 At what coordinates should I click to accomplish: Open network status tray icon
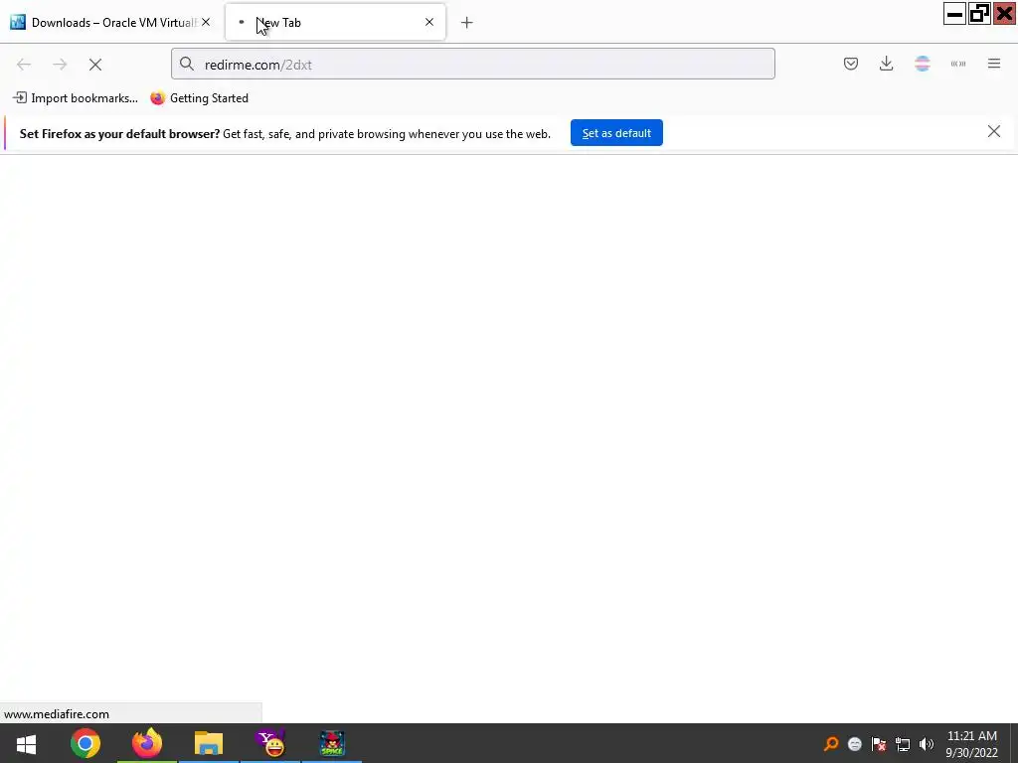903,744
